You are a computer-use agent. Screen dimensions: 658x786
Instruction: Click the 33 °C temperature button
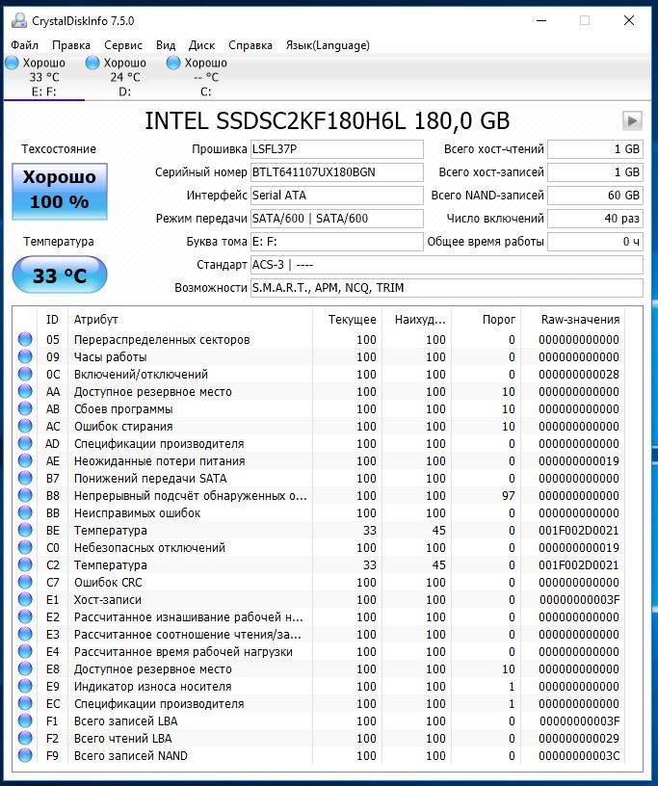60,275
